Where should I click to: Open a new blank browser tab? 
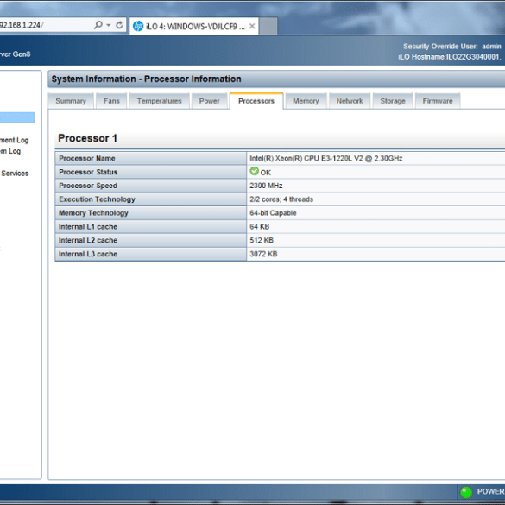coord(268,26)
